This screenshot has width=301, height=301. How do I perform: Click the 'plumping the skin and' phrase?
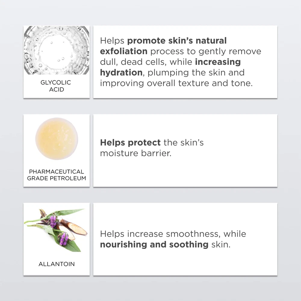click(x=196, y=73)
